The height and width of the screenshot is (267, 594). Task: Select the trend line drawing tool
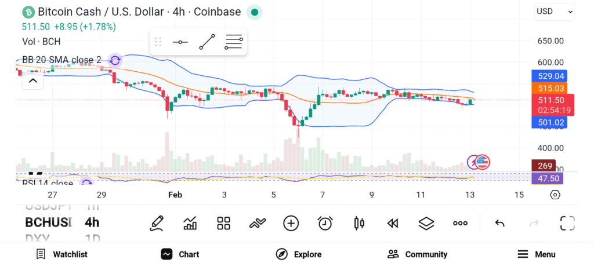(x=207, y=42)
